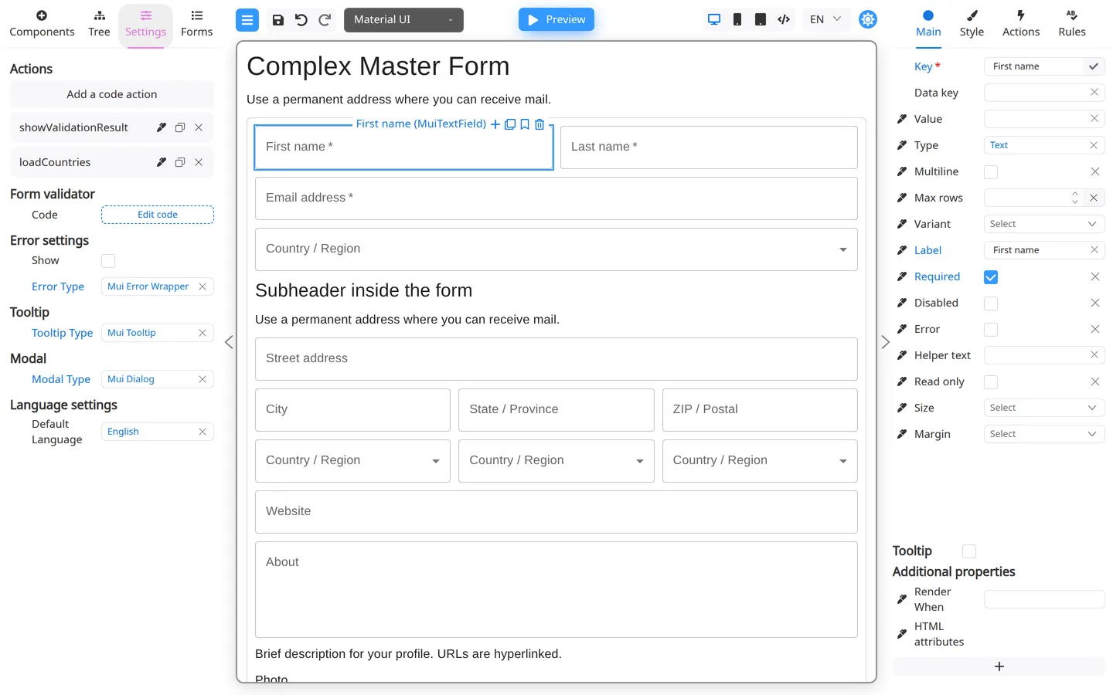Duplicate the selected First name component
Viewport: 1113px width, 695px height.
pyautogui.click(x=510, y=124)
